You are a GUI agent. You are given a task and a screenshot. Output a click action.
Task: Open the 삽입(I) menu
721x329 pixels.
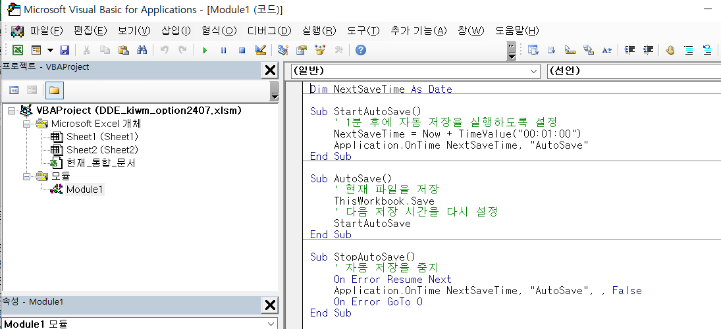(x=176, y=31)
